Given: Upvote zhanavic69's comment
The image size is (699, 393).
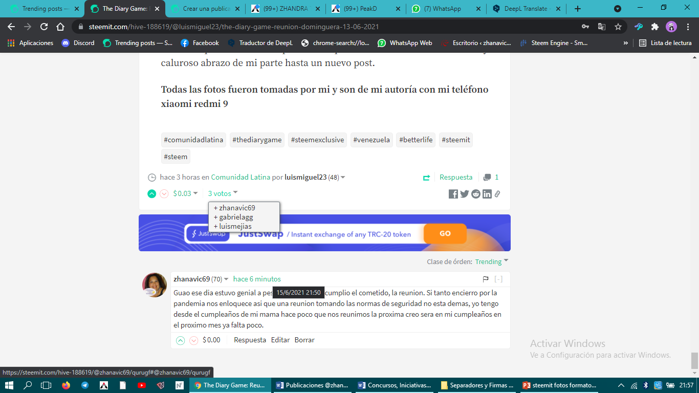Looking at the screenshot, I should 180,340.
